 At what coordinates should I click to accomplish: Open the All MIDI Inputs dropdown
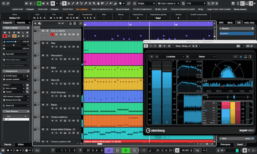[x=14, y=76]
